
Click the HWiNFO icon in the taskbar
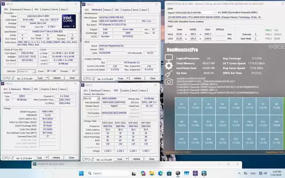coord(204,173)
